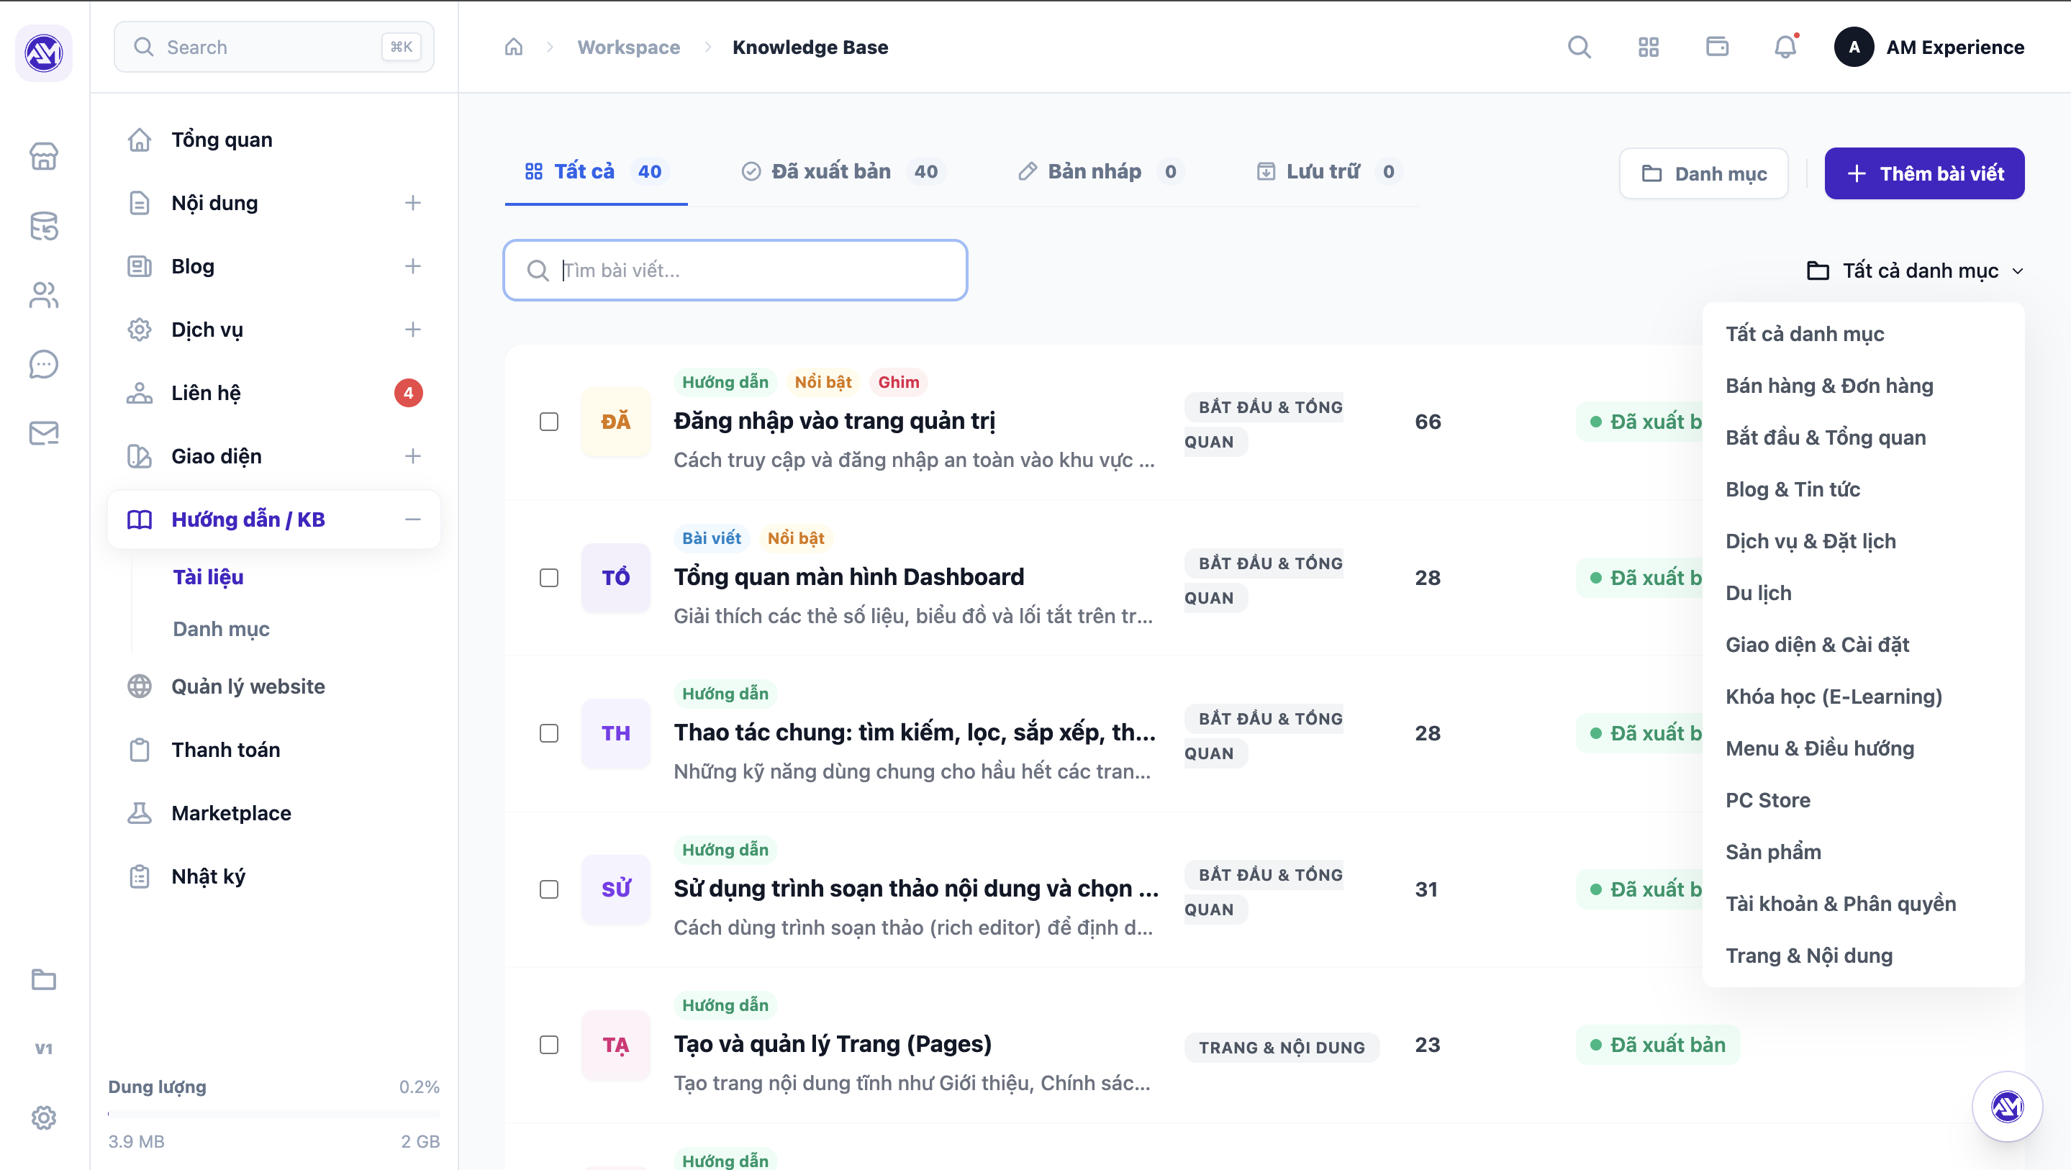Click the red badge 4 on Liên hệ
Screen dimensions: 2071x1170
(409, 393)
